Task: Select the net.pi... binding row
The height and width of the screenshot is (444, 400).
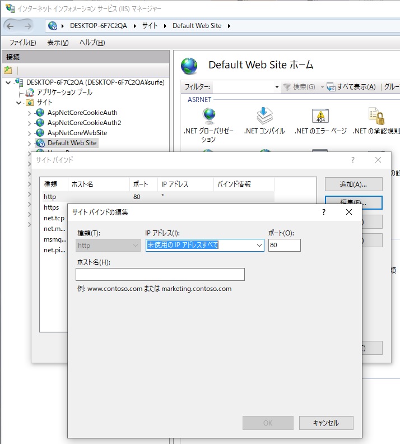Action: click(x=54, y=250)
